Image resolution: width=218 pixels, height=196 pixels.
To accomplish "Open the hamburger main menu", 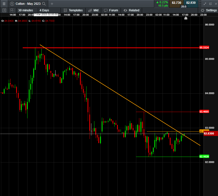I will click(x=4, y=4).
